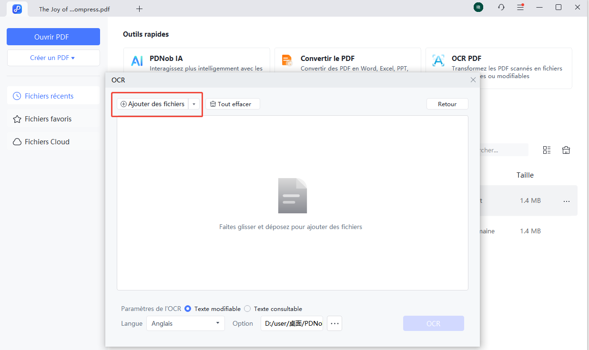Click the Ouvrir PDF button
589x350 pixels.
[53, 37]
